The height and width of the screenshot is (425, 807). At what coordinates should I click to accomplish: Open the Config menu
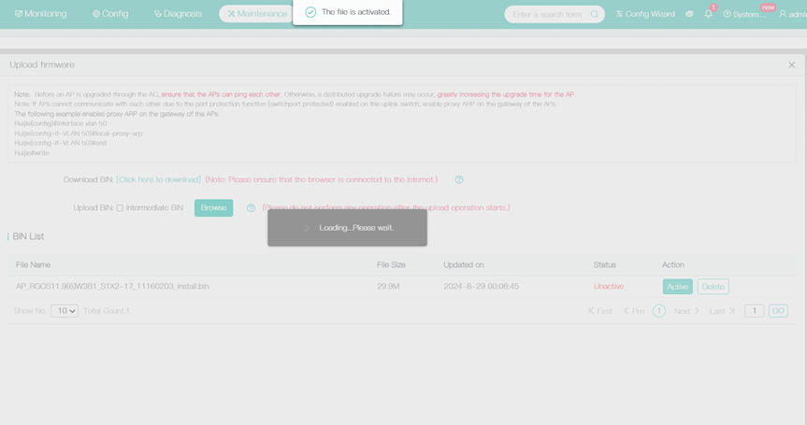[110, 14]
